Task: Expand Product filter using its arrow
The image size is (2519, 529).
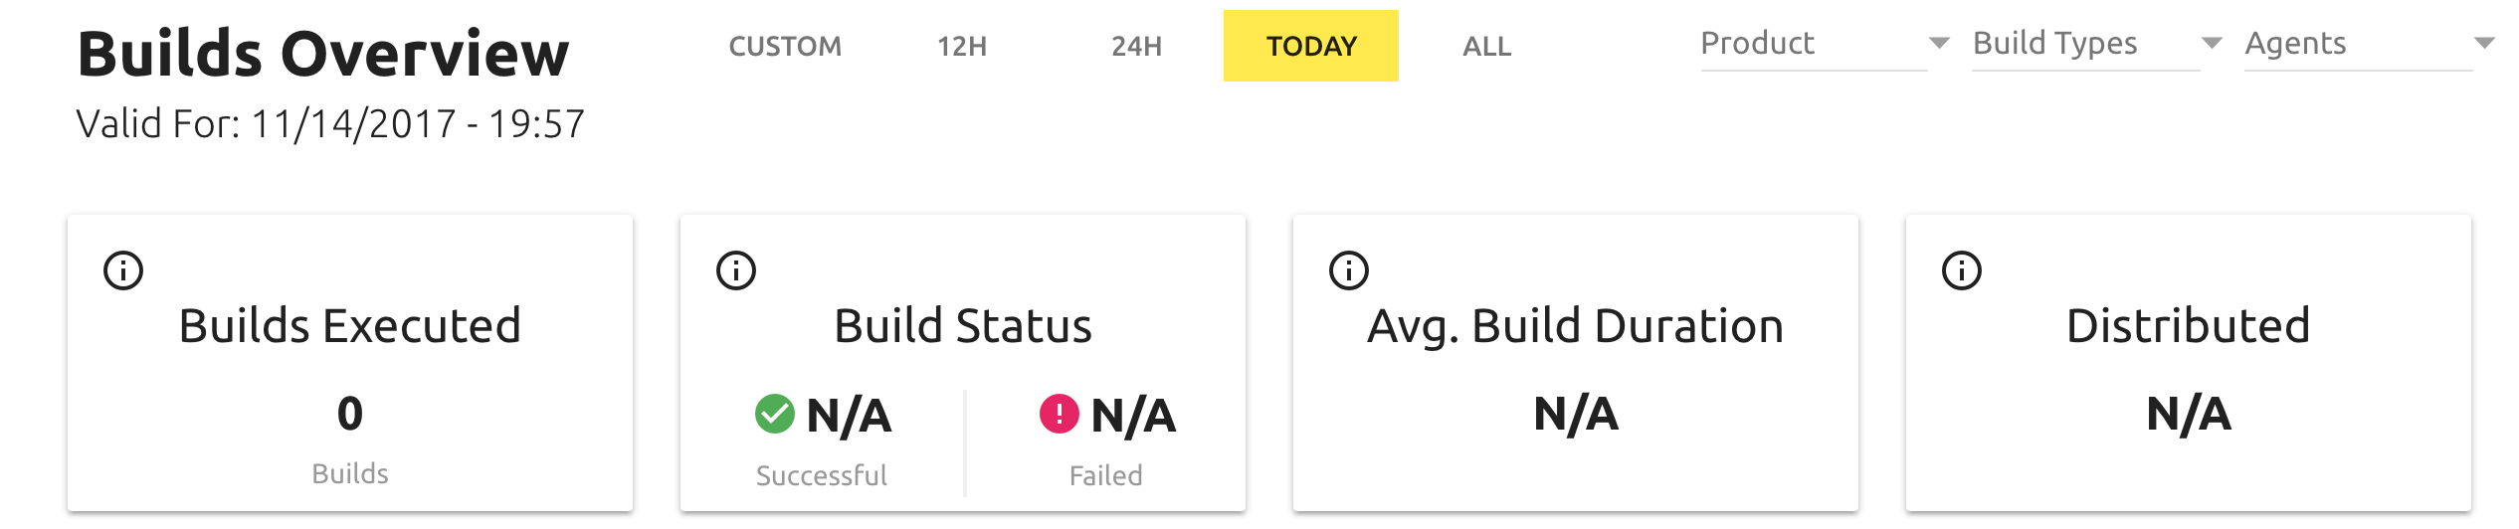Action: (x=1939, y=43)
